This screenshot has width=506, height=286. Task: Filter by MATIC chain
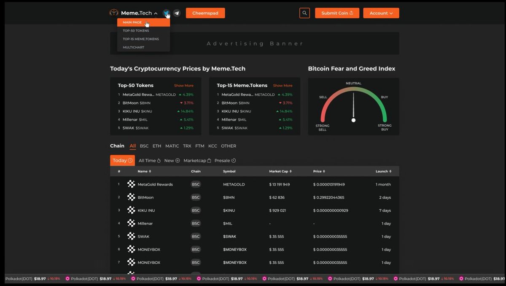click(172, 146)
